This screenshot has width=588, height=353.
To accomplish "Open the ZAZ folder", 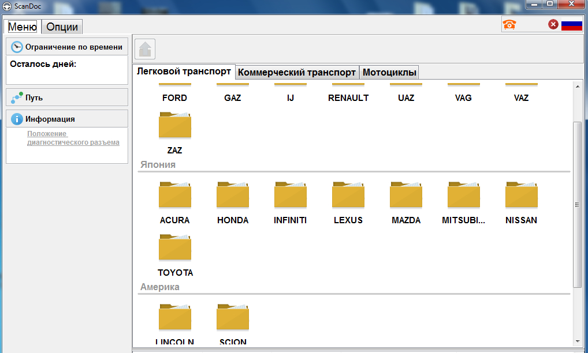I will [175, 125].
